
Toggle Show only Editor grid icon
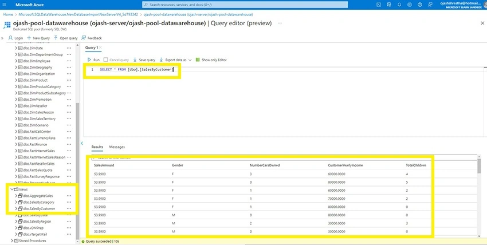point(198,60)
